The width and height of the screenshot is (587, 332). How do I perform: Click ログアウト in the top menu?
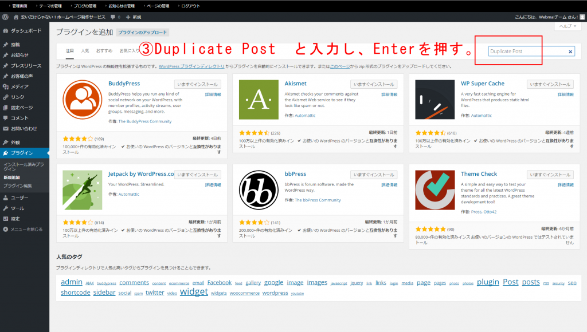point(190,6)
